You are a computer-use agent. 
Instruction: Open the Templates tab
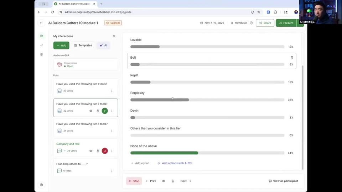(83, 45)
